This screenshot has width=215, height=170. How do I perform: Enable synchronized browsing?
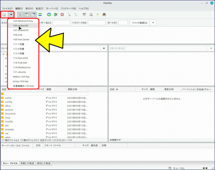pyautogui.click(x=97, y=15)
